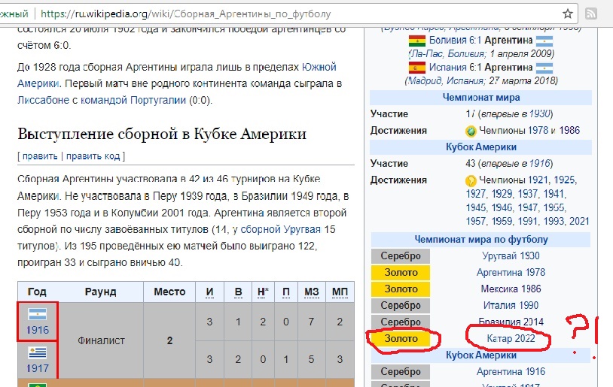This screenshot has width=613, height=387.
Task: Click the Argentina flag next to Испания 6:1
Action: [544, 68]
